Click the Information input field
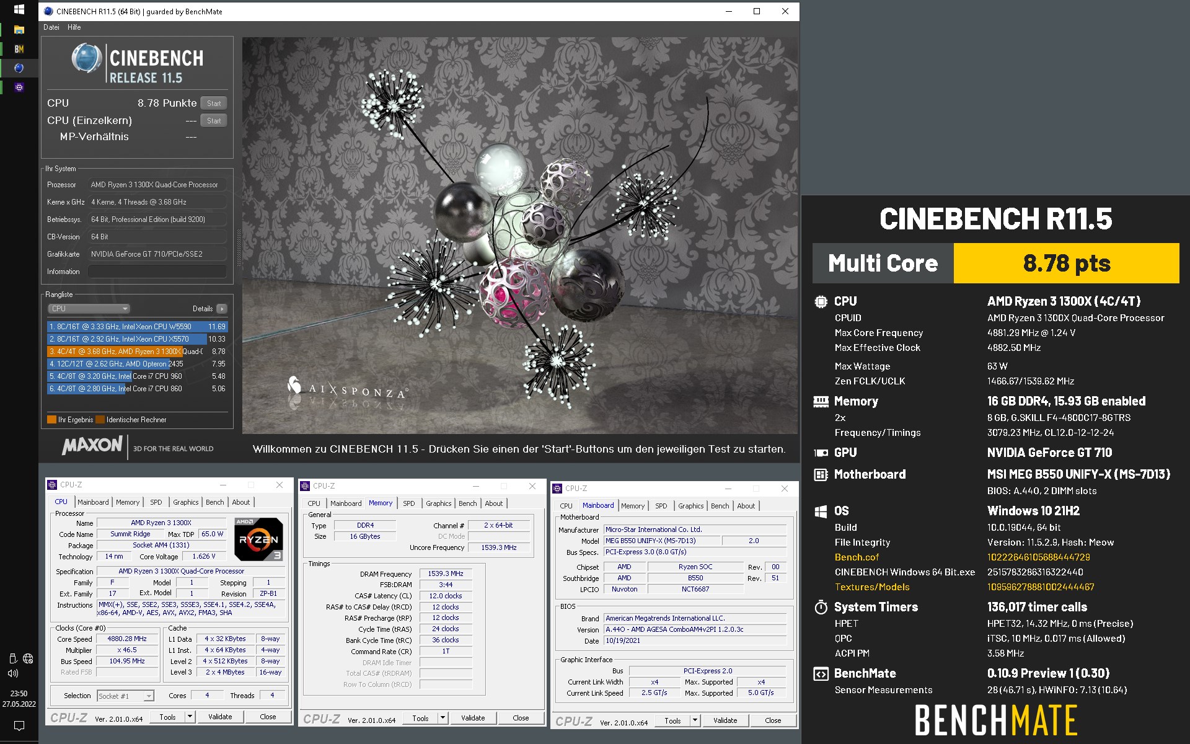Viewport: 1190px width, 744px height. click(157, 272)
